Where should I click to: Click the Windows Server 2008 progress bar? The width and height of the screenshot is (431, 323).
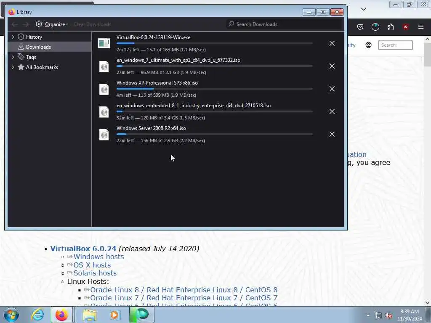(x=214, y=134)
